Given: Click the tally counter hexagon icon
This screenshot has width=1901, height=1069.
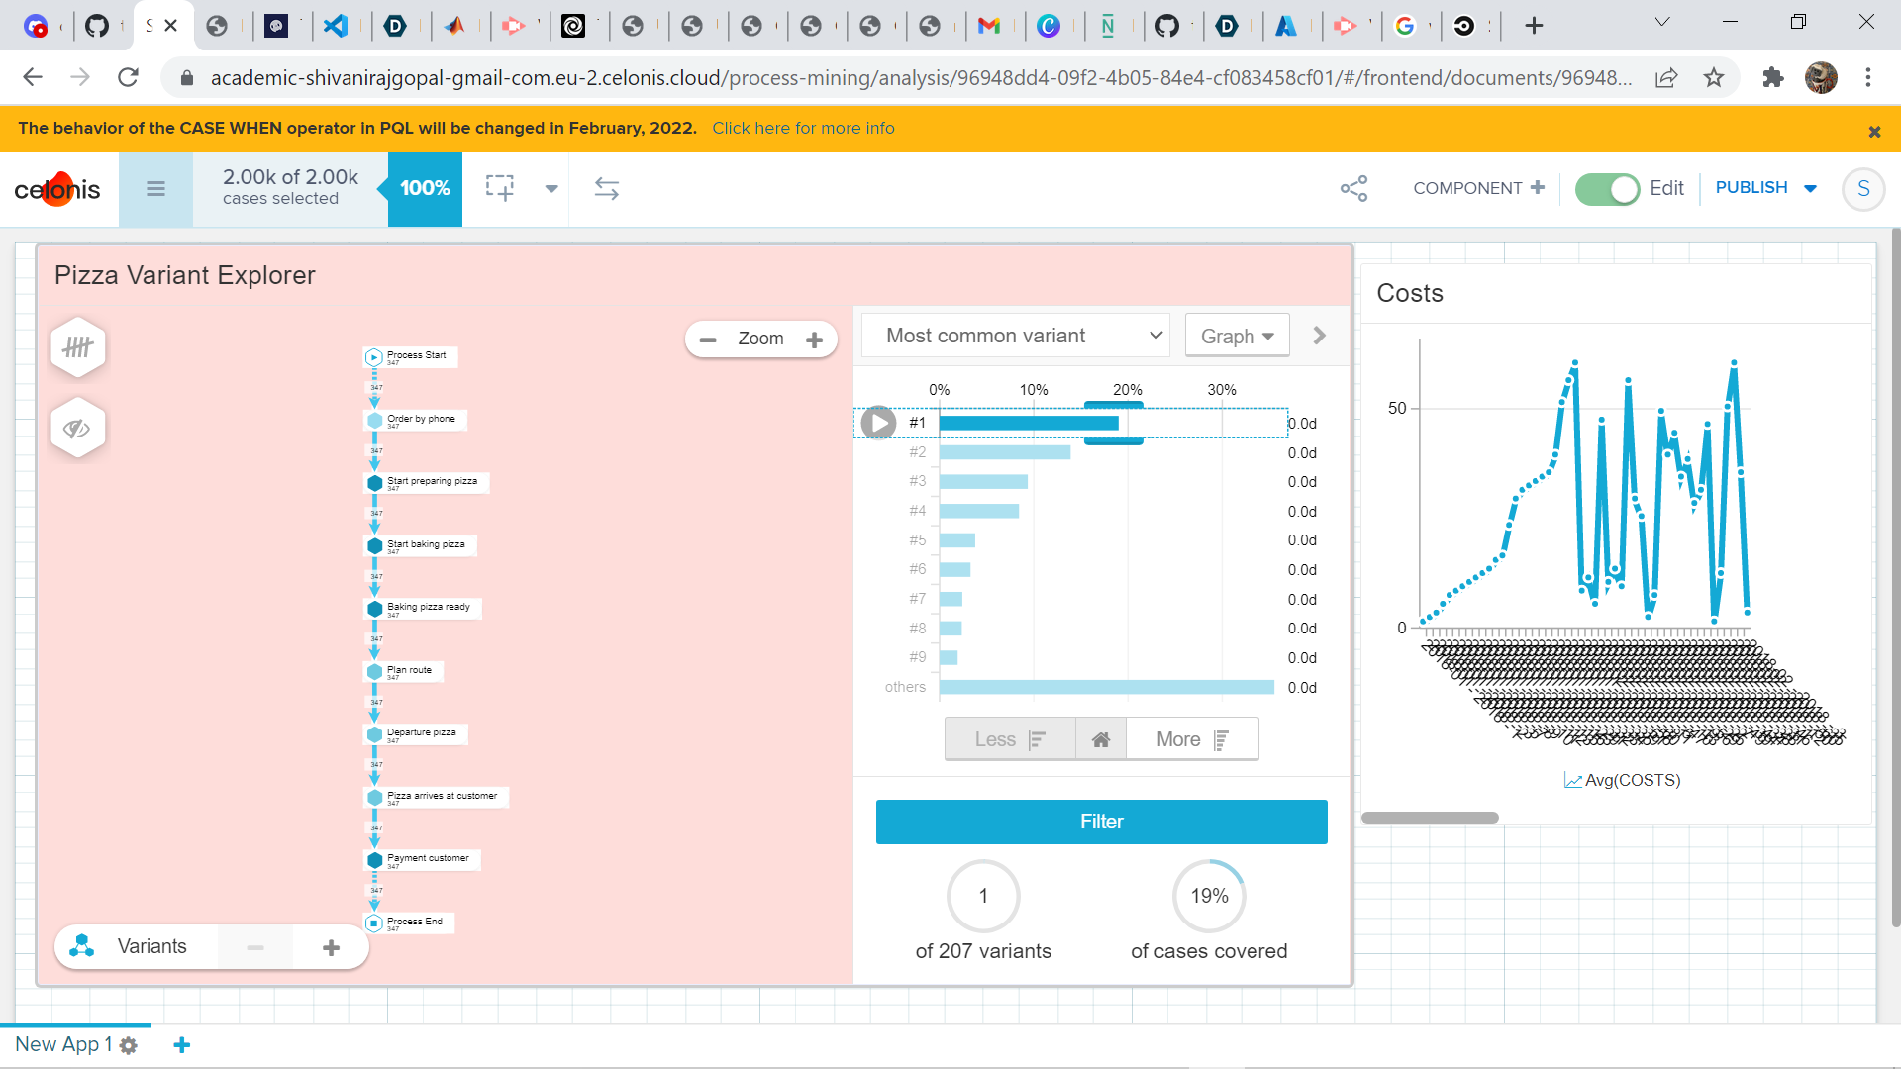Looking at the screenshot, I should [78, 347].
